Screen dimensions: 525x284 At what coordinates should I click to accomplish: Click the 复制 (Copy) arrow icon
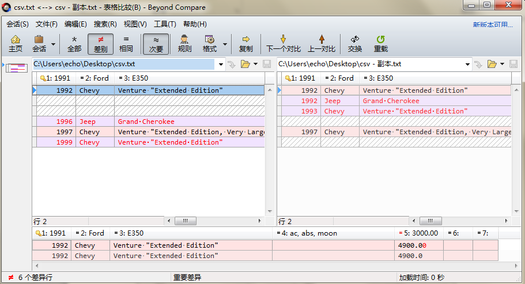(245, 43)
